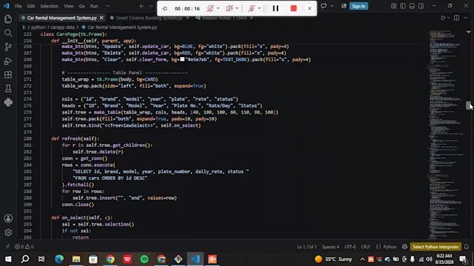Screen dimensions: 474x266
Task: Click the pin icon on recording toolbar
Action: [165, 8]
